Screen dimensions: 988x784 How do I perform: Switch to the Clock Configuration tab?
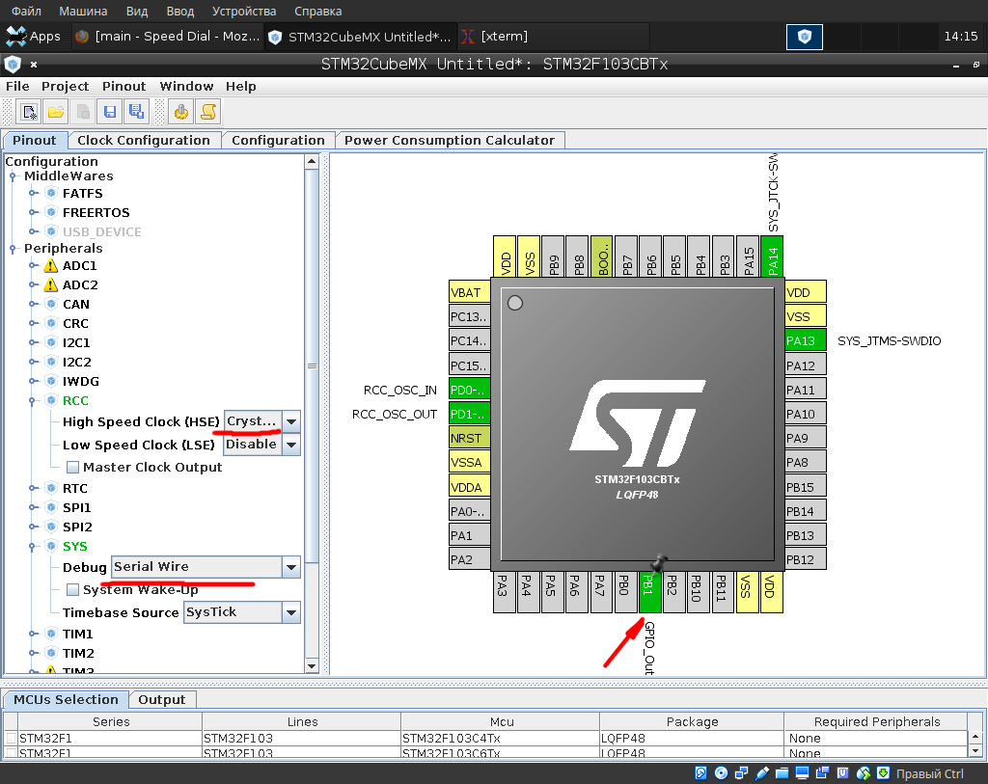144,140
